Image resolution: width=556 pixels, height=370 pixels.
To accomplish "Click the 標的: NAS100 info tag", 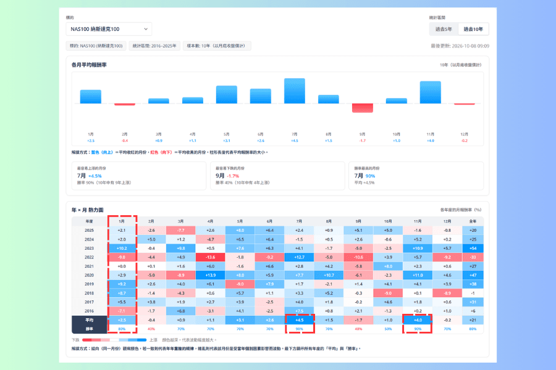I will tap(96, 46).
